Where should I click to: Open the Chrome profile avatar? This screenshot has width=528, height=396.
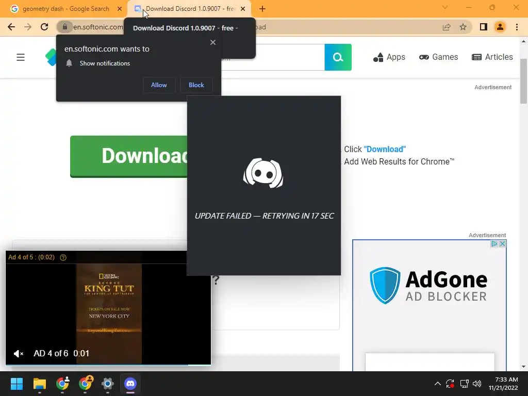pos(500,27)
